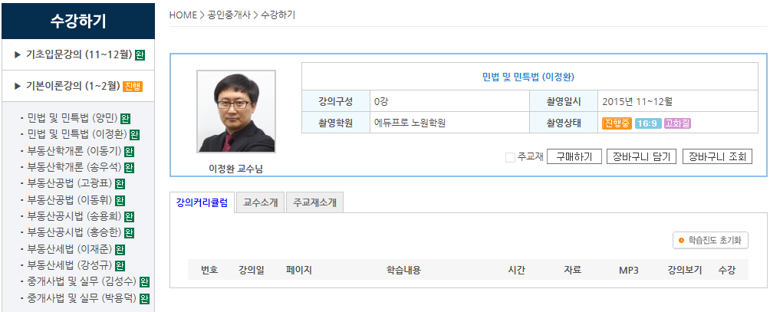
Task: Choose 부동산세법 (강성규) lecture
Action: click(x=70, y=265)
